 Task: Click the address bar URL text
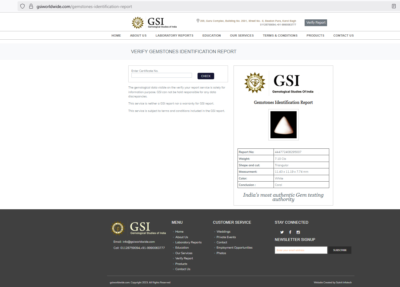point(84,6)
